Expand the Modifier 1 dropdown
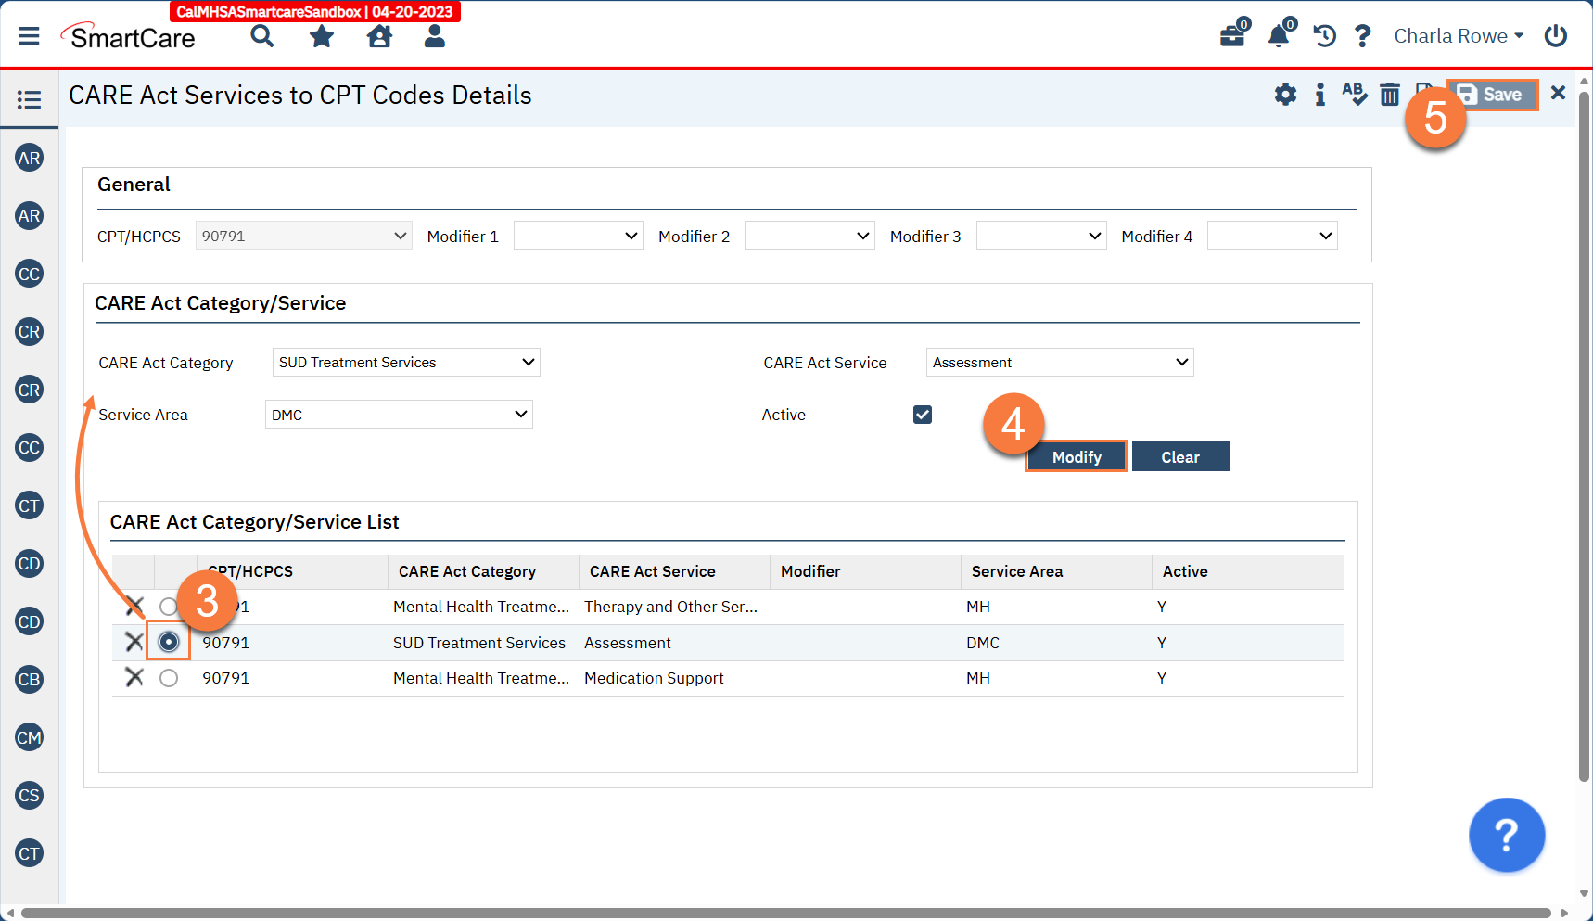 578,237
